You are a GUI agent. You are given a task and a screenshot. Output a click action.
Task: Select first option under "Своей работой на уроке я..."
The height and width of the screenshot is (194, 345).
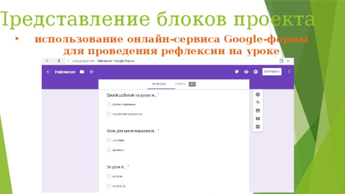pyautogui.click(x=108, y=104)
